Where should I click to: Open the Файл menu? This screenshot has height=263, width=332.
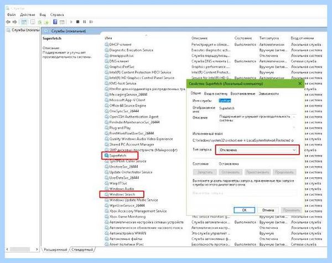pos(11,14)
